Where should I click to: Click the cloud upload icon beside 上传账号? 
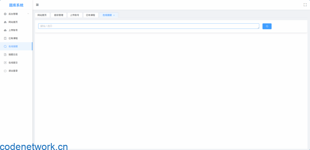click(5, 30)
